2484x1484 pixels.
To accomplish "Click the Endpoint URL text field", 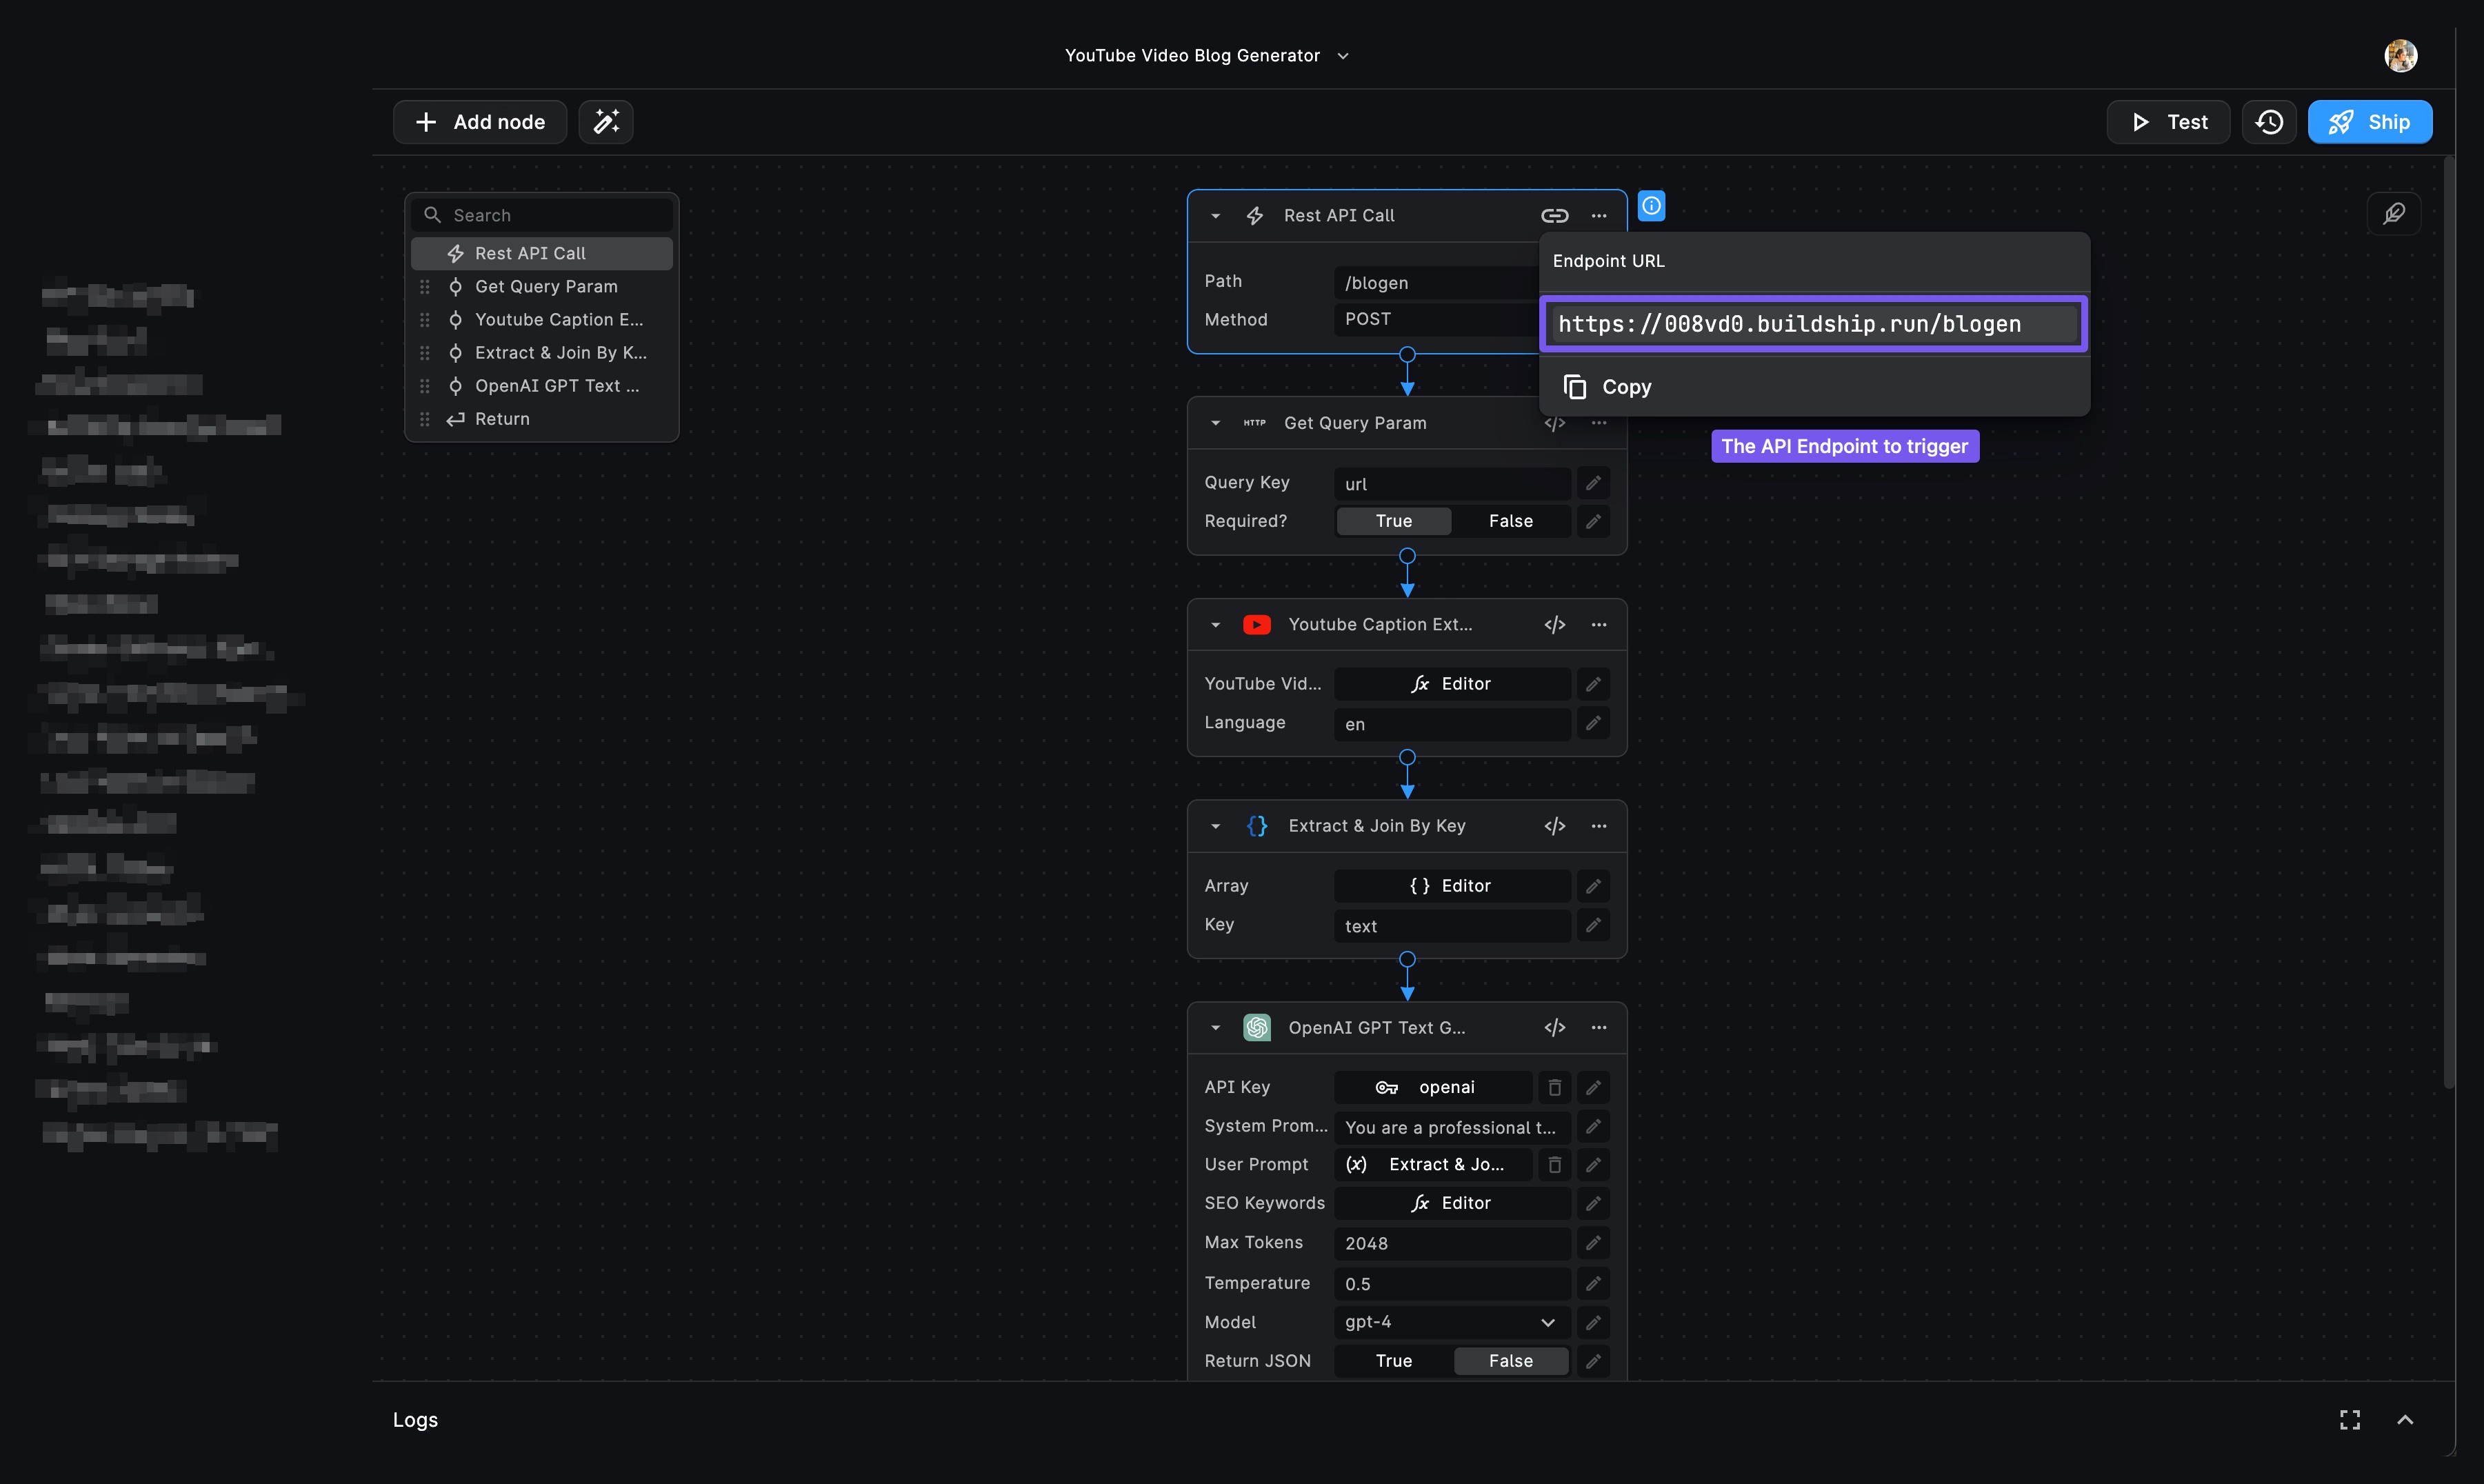I will (x=1813, y=324).
